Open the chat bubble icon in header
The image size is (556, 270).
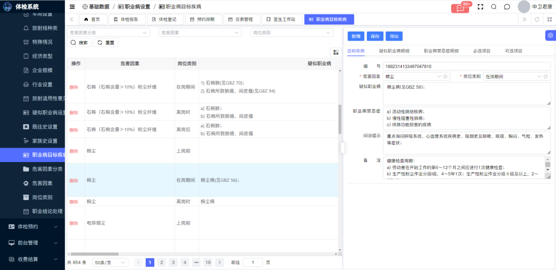507,7
